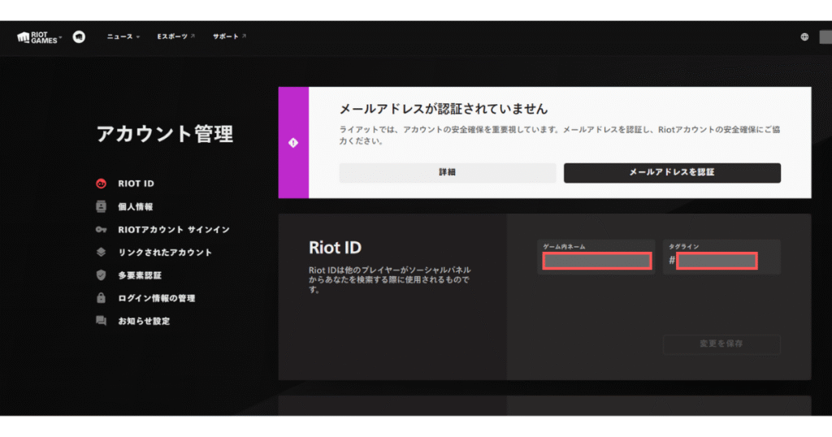Click the RIOT ID red sidebar icon

point(101,184)
